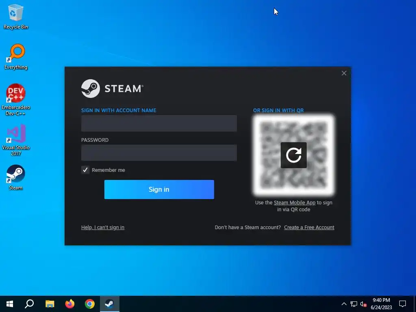The image size is (416, 312).
Task: Open the Windows Start menu
Action: coord(10,304)
